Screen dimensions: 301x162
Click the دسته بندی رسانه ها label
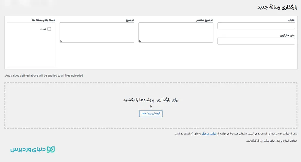(43, 20)
